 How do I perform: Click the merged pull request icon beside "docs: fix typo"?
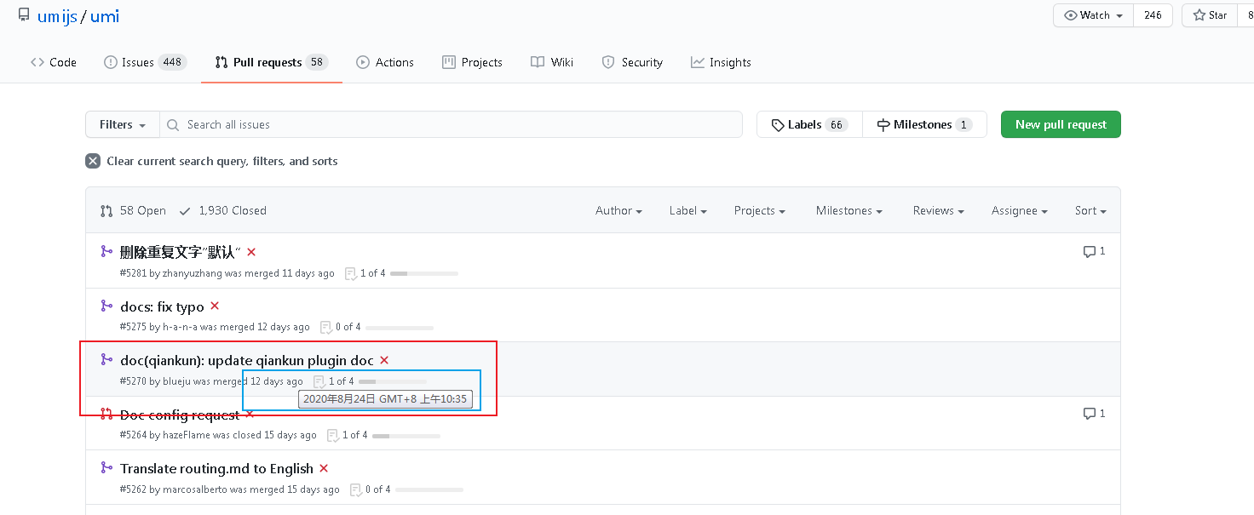(106, 306)
